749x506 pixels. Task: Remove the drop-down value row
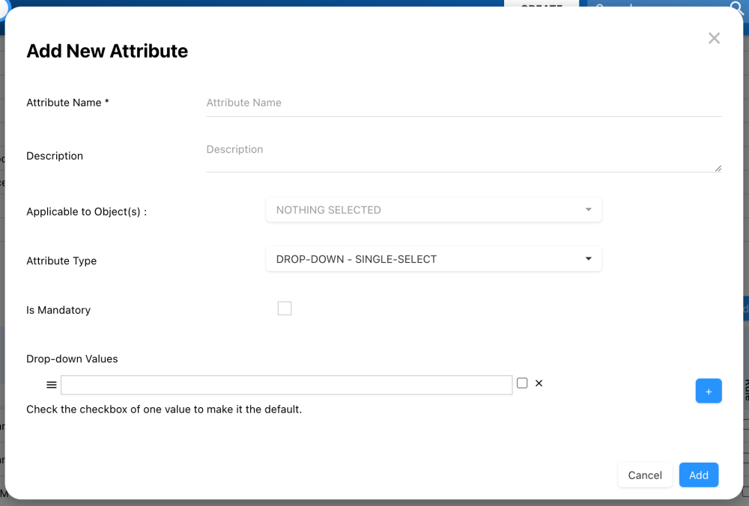coord(539,383)
